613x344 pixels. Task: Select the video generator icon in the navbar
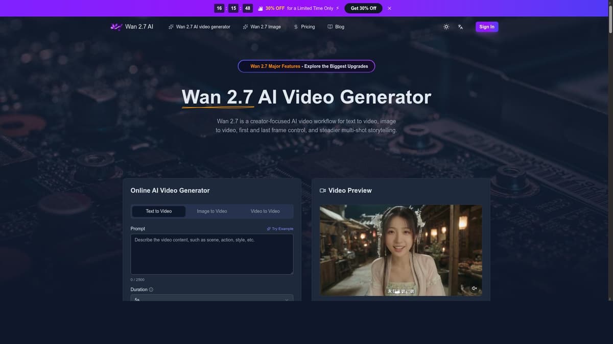(171, 27)
